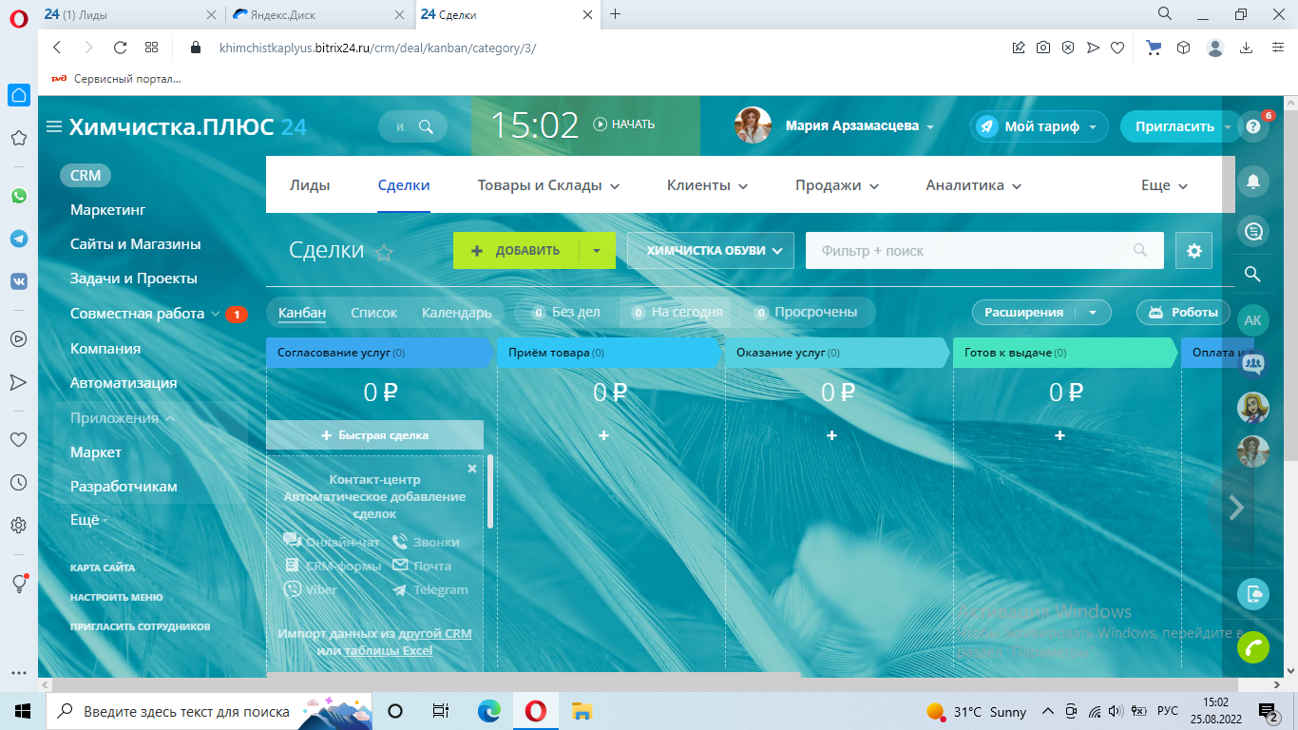
Task: Open the shopping cart icon in address bar
Action: 1155,48
